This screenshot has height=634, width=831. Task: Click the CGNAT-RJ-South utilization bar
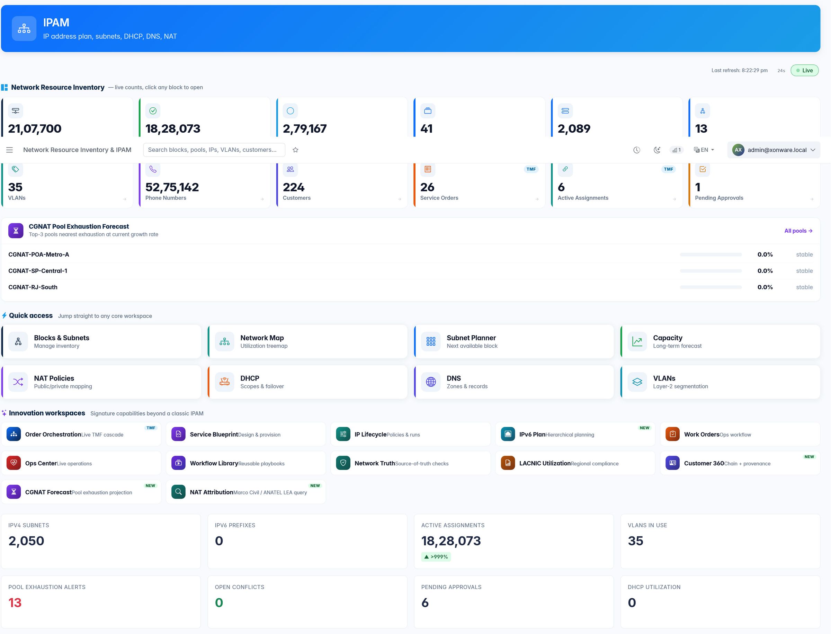(711, 287)
